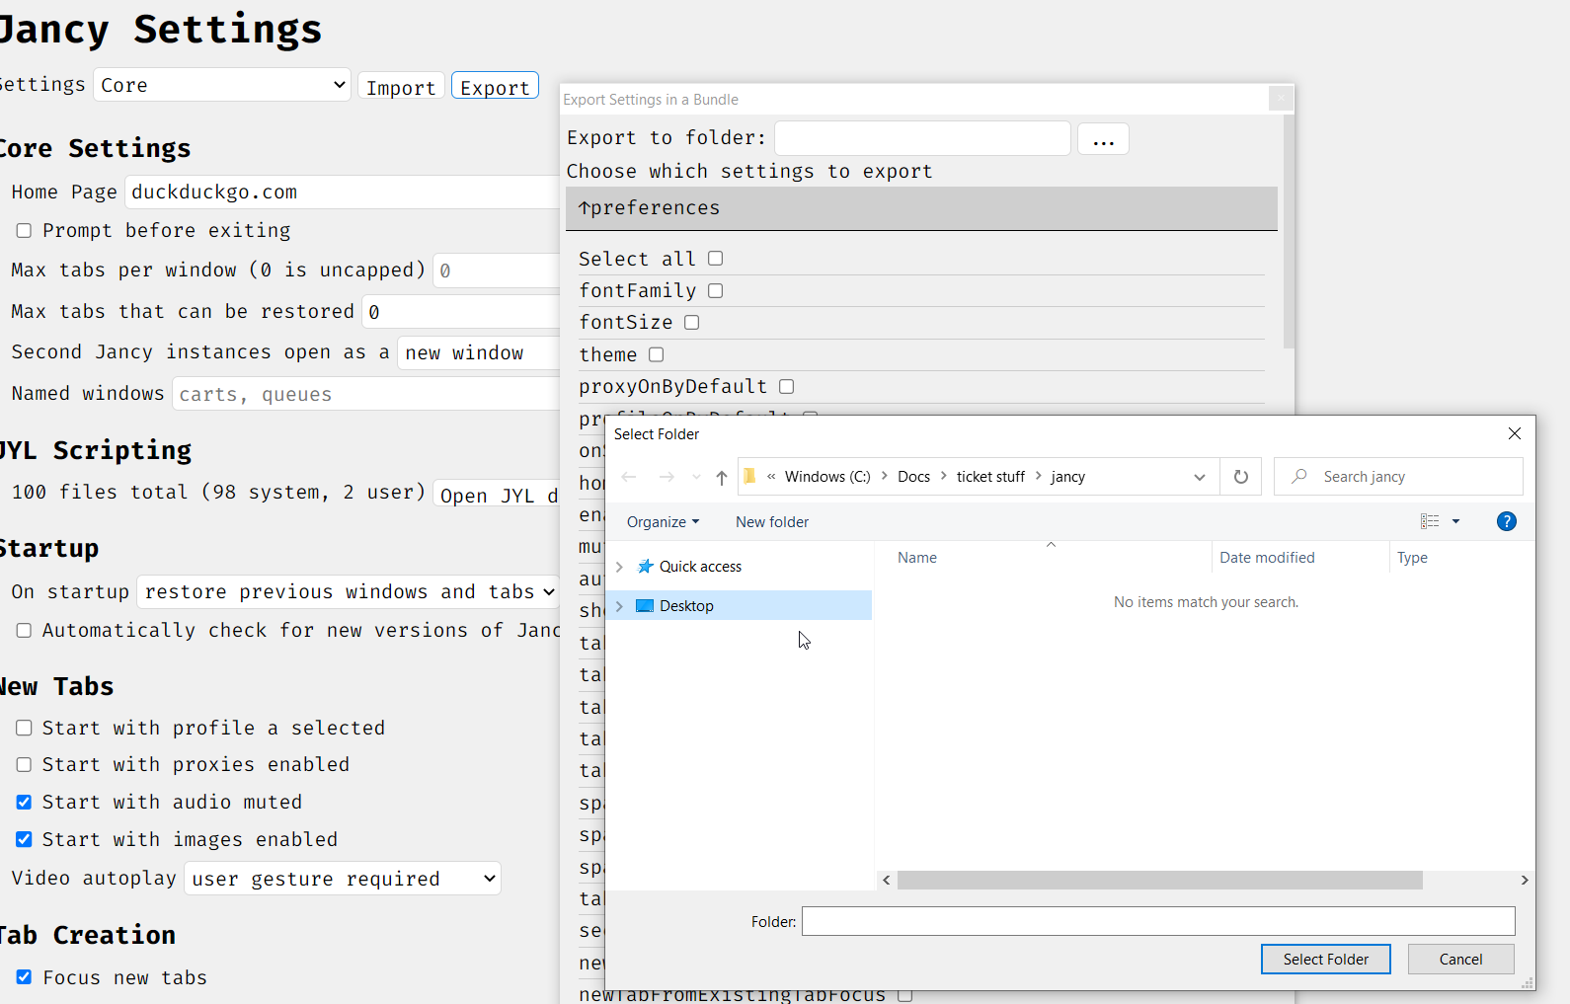Screen dimensions: 1570x1004
Task: Navigate to Windows (C:) in breadcrumb
Action: tap(827, 477)
